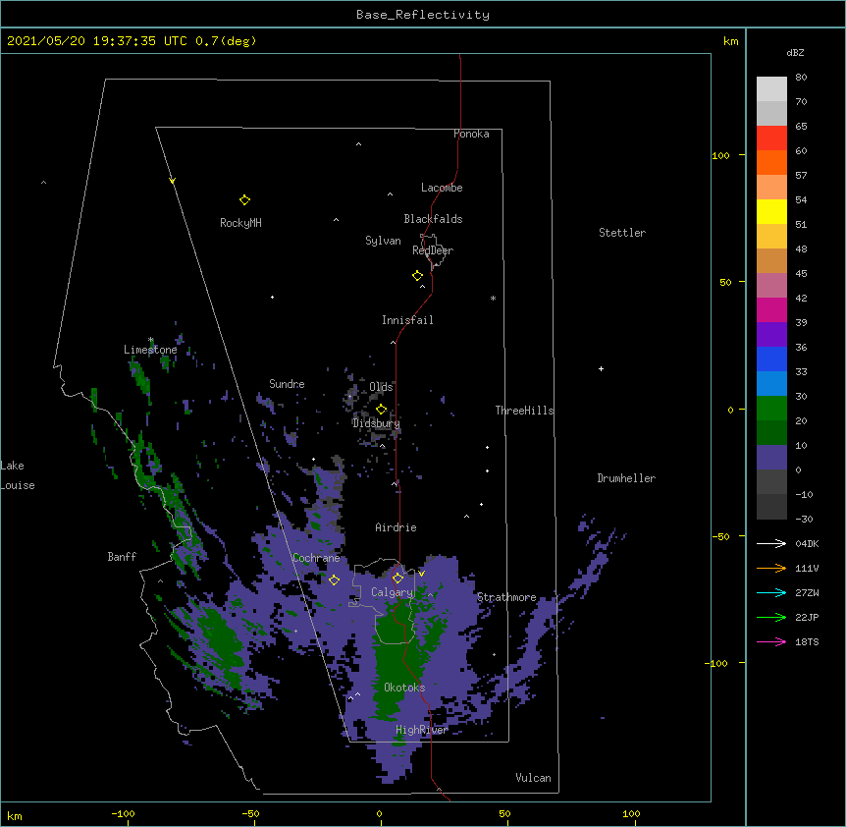Click the ThreeHills town label
The height and width of the screenshot is (827, 846).
tap(524, 411)
